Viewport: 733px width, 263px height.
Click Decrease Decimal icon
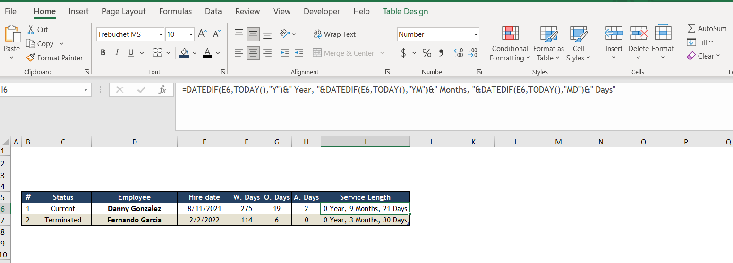pos(472,53)
